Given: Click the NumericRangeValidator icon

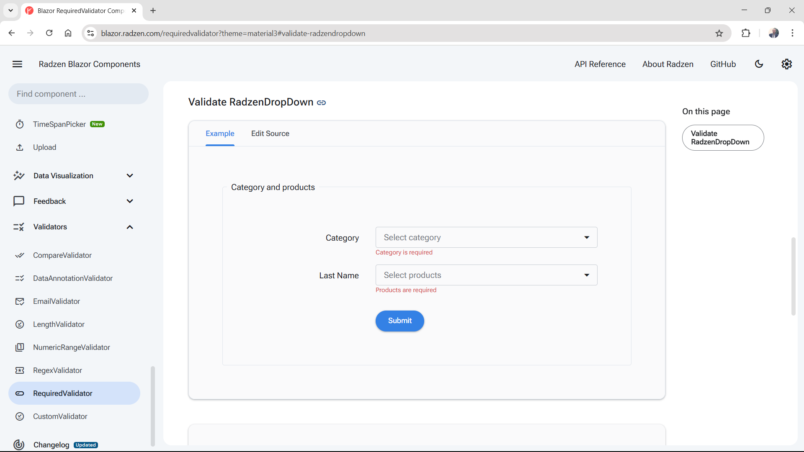Looking at the screenshot, I should pos(20,347).
